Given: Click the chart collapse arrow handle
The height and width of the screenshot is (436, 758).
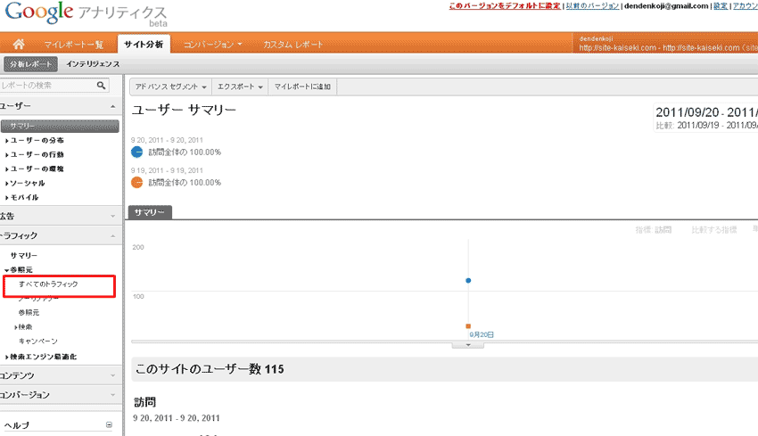Looking at the screenshot, I should 468,345.
